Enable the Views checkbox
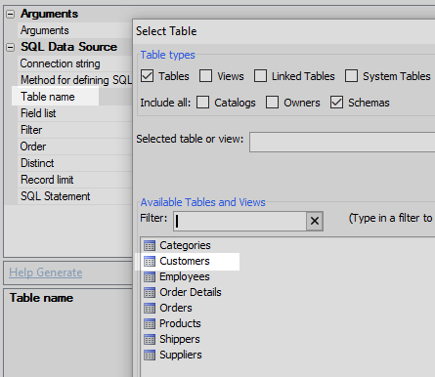The image size is (435, 377). pos(205,76)
